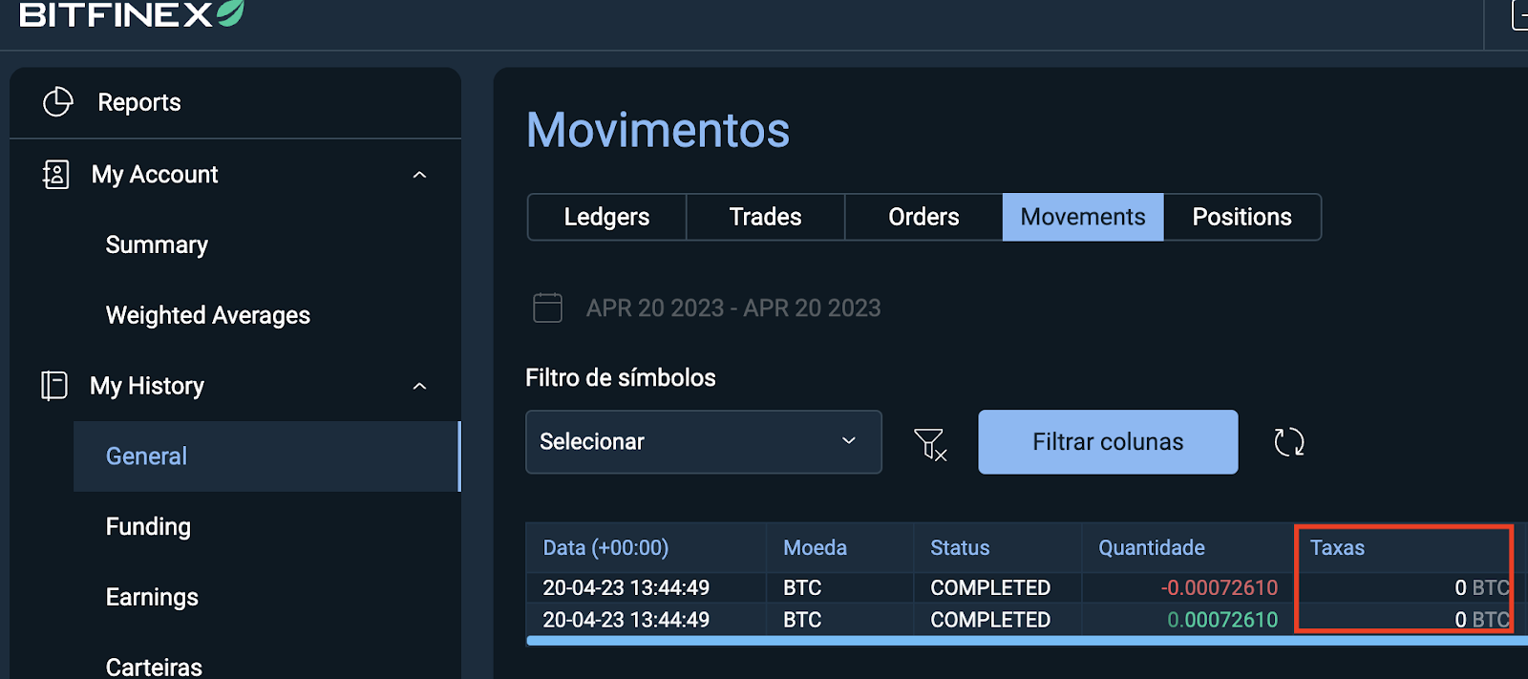
Task: Click the Reports pie chart icon
Action: 58,102
